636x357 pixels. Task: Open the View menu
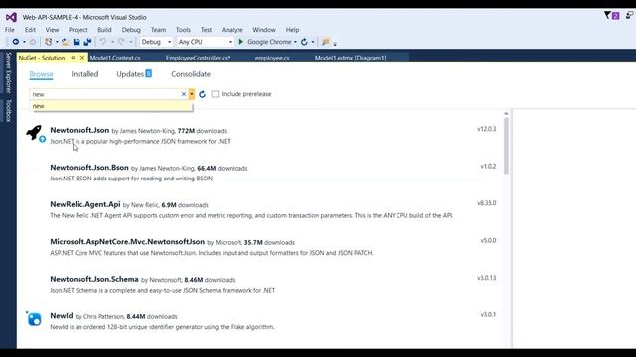coord(52,30)
